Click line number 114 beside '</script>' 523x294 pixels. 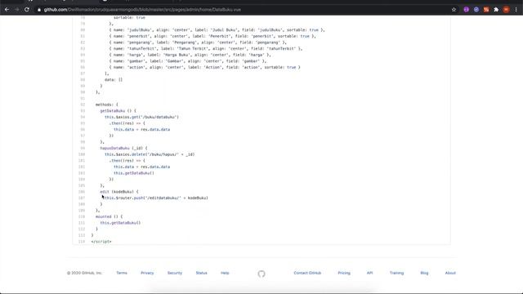point(82,242)
